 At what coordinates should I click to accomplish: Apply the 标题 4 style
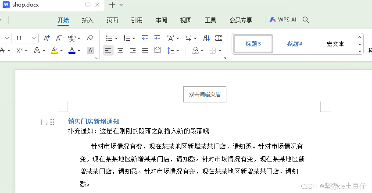[294, 44]
